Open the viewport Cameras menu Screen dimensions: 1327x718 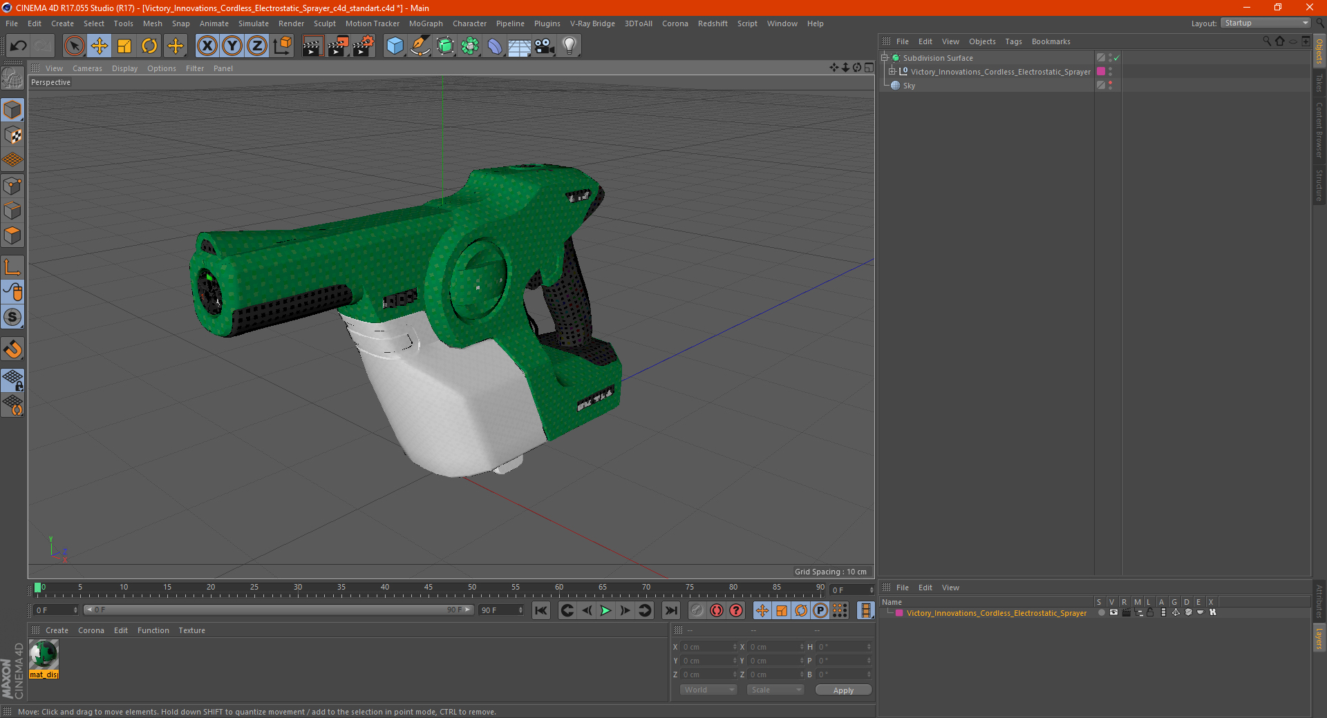coord(87,68)
